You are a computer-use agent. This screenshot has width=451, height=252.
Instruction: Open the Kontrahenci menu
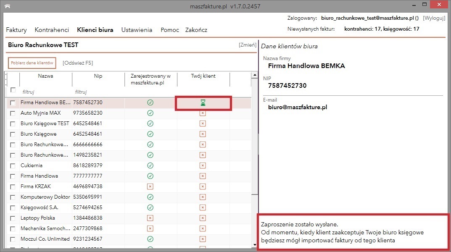52,30
